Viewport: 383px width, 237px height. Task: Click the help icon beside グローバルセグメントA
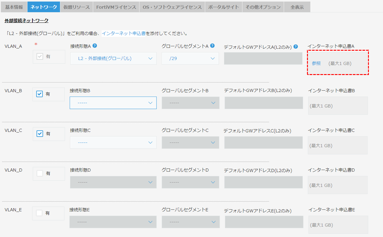[212, 46]
